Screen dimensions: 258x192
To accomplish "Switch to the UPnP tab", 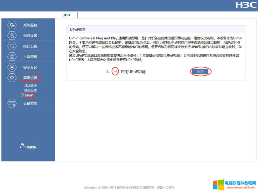I will click(67, 15).
